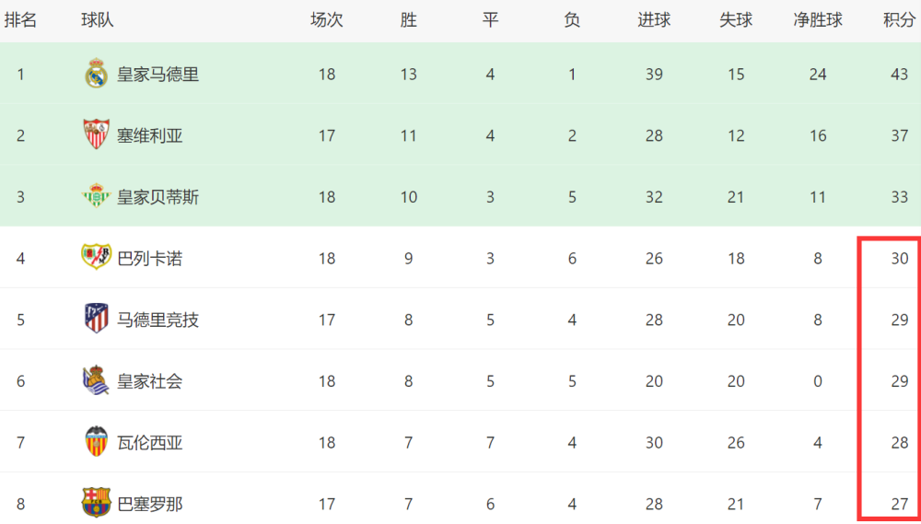Select 巴列卡诺 points value 30

click(899, 259)
